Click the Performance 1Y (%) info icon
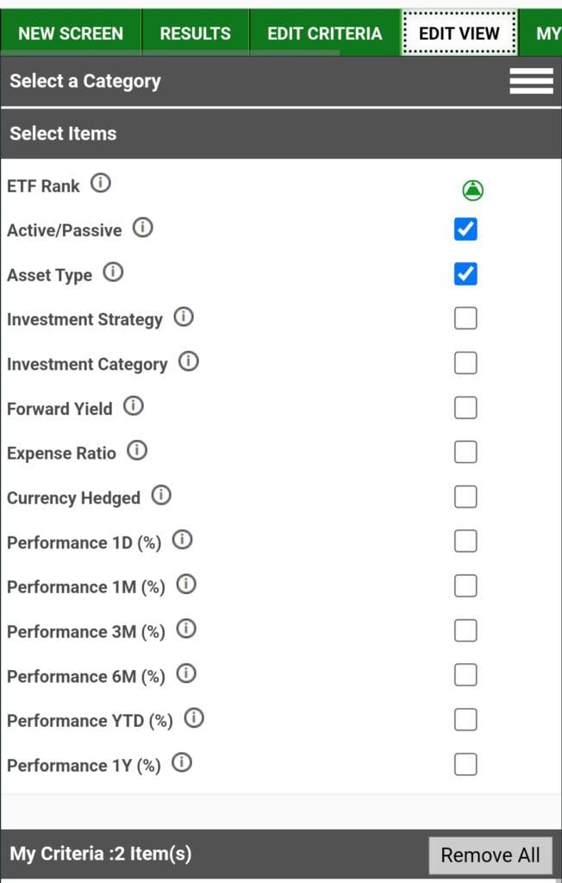This screenshot has height=883, width=562. click(182, 763)
